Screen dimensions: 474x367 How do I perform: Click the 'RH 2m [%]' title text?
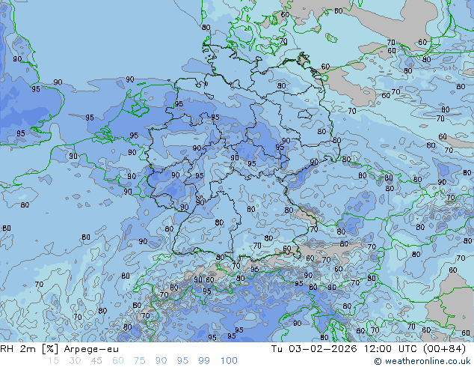pyautogui.click(x=29, y=349)
